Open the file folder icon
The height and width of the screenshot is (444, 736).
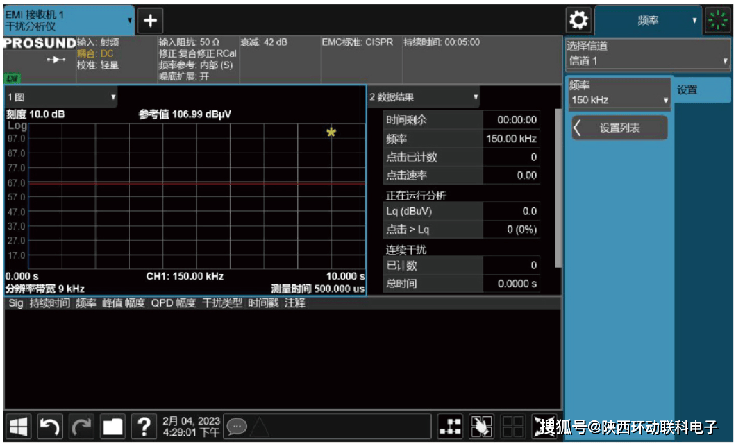point(113,427)
